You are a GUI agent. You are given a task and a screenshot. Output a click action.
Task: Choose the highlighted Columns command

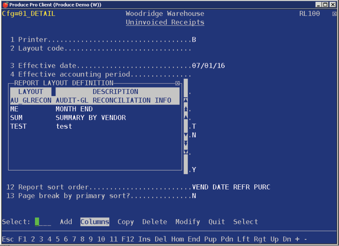[x=95, y=222]
